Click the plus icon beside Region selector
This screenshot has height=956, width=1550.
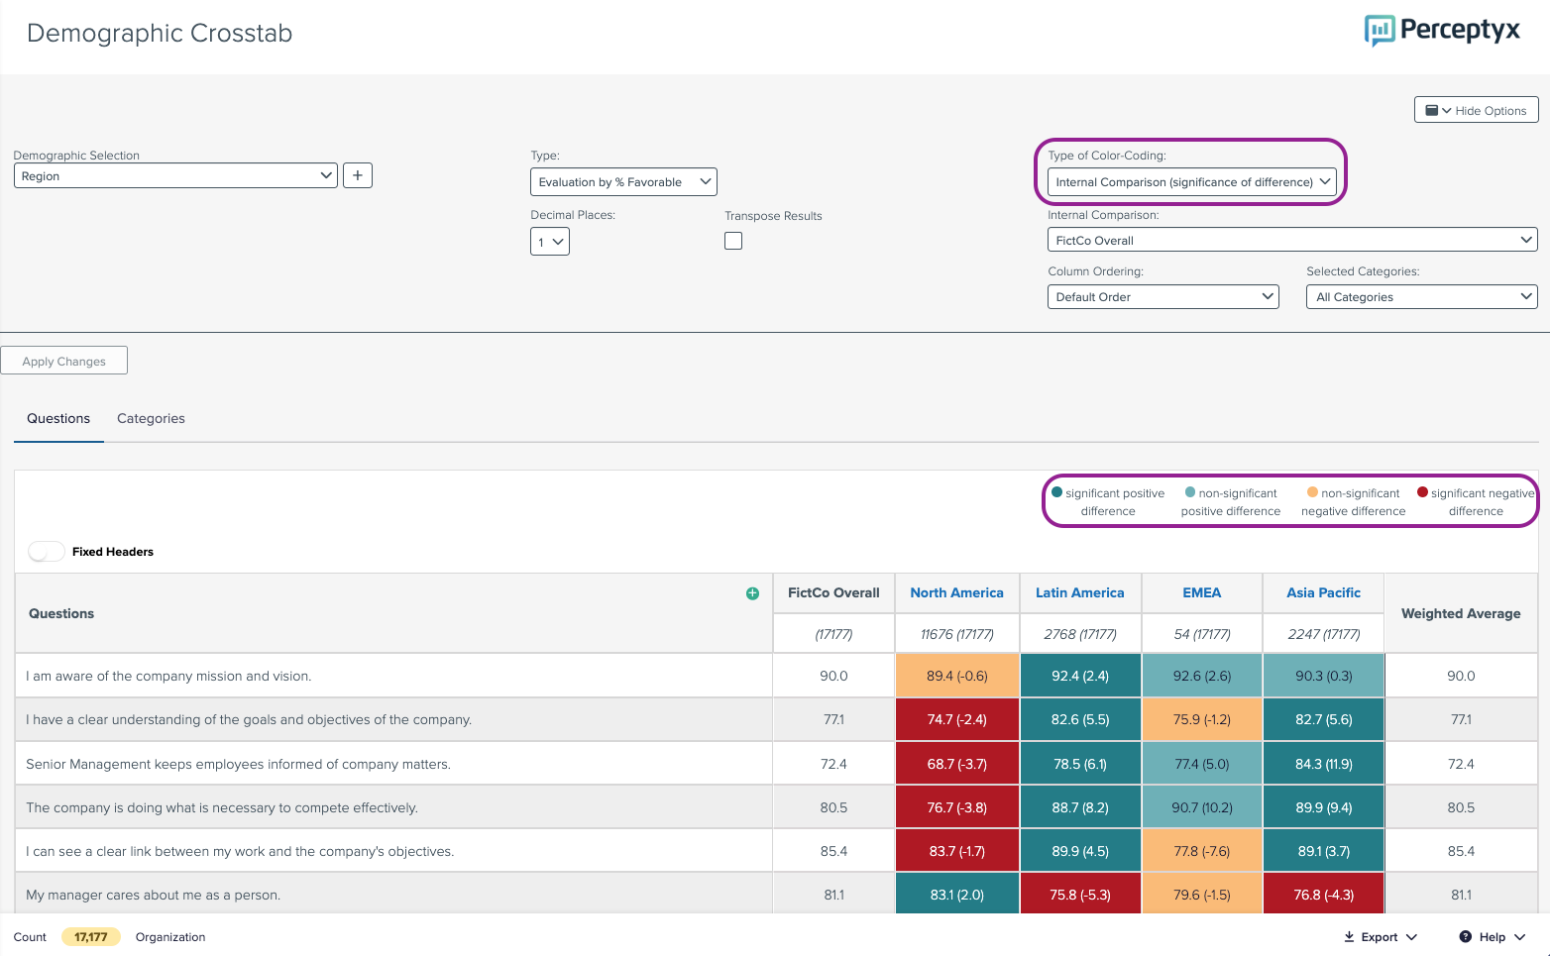[358, 175]
